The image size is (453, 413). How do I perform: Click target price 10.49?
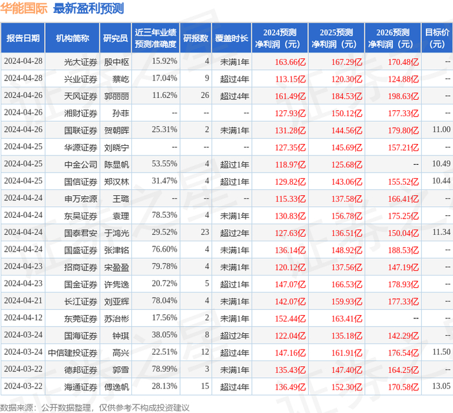pyautogui.click(x=441, y=163)
